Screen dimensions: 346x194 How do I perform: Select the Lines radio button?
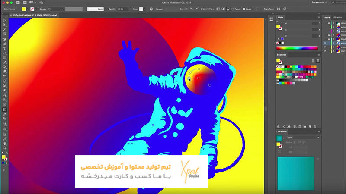244,9
